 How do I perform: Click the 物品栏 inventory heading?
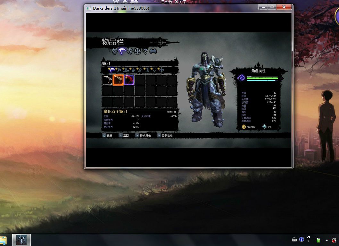pyautogui.click(x=113, y=42)
